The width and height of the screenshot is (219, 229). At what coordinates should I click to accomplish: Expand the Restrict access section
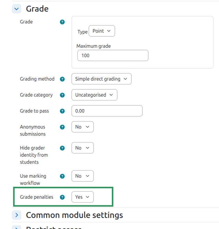(17, 228)
